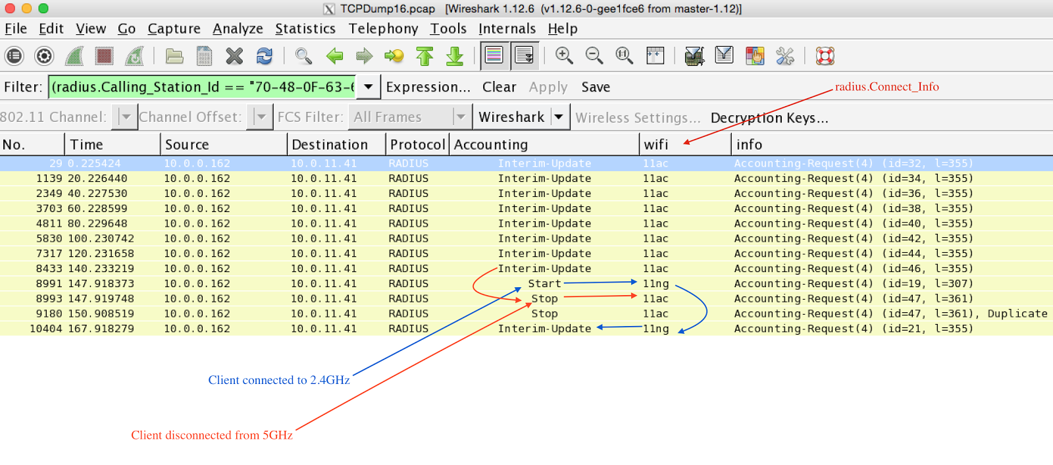Open the capture interfaces list icon
The width and height of the screenshot is (1053, 465).
tap(14, 56)
